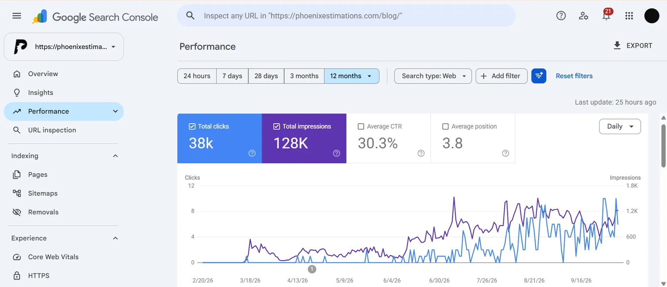
Task: Open the account profile avatar
Action: tap(652, 16)
